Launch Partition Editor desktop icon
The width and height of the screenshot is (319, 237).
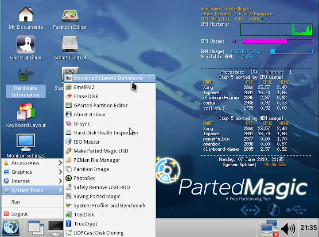tap(70, 19)
